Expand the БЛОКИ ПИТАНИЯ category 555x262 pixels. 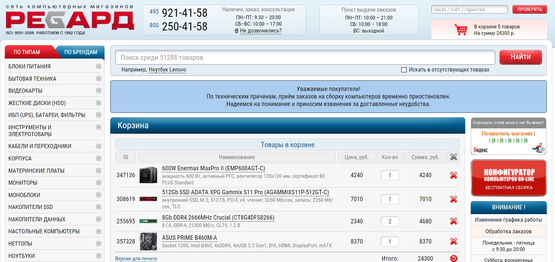pyautogui.click(x=99, y=66)
